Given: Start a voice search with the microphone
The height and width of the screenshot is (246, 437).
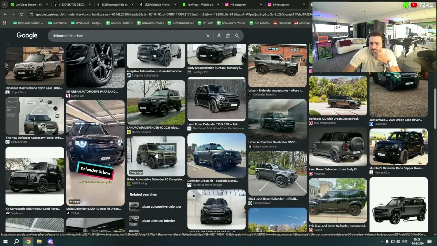Looking at the screenshot, I should [x=219, y=36].
